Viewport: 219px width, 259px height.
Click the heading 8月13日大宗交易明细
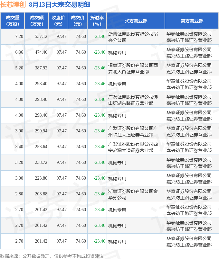coord(60,4)
